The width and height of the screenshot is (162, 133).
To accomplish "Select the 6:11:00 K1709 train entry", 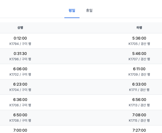I will (x=139, y=72).
